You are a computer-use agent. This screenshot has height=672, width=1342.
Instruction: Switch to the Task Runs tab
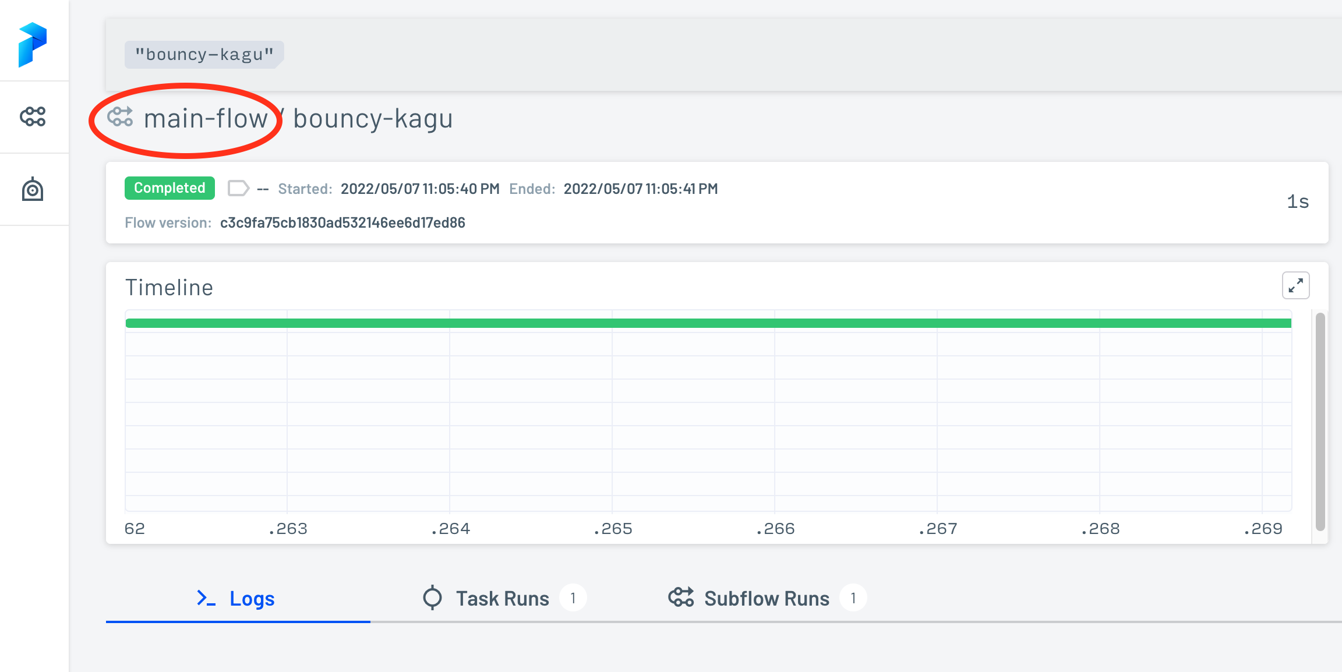click(x=502, y=597)
